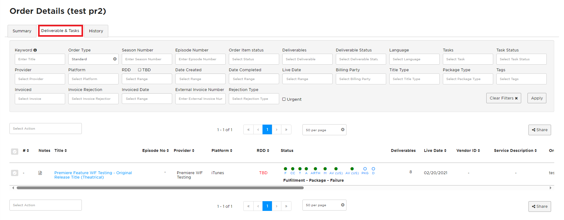Sort table by Title column
564x220 pixels.
61,151
